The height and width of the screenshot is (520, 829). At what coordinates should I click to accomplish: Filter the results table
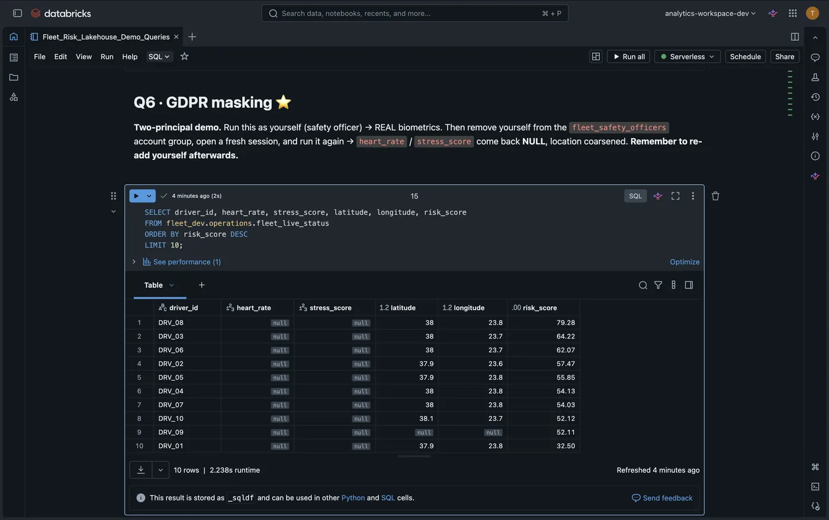[x=658, y=285]
